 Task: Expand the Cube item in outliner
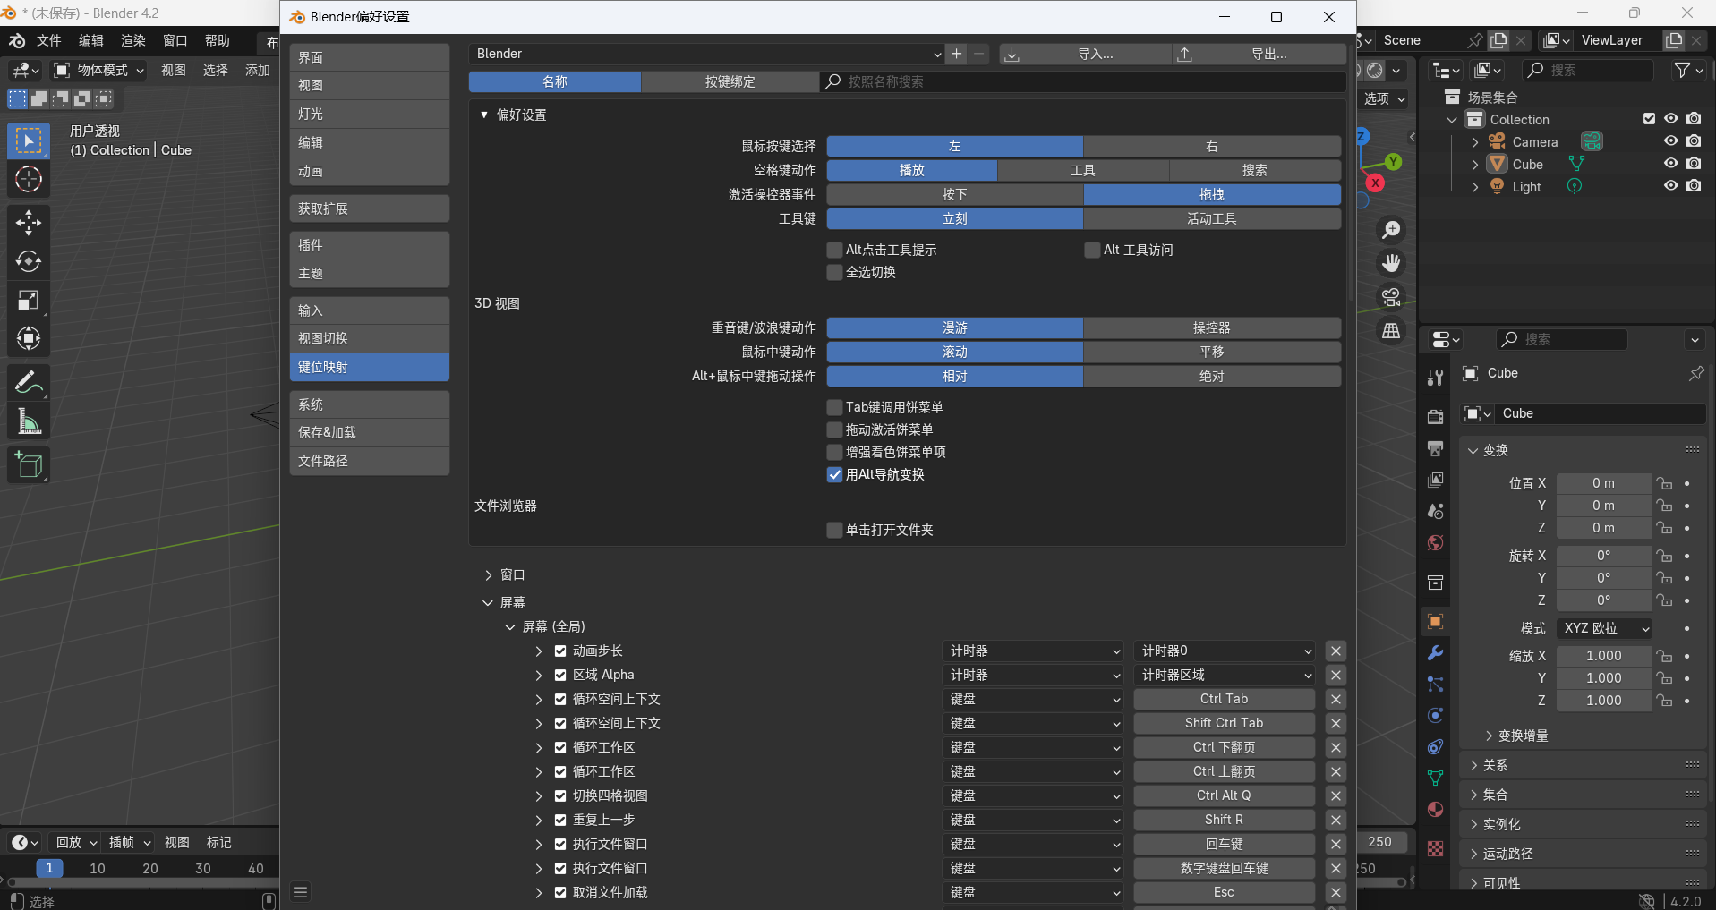[x=1475, y=165]
